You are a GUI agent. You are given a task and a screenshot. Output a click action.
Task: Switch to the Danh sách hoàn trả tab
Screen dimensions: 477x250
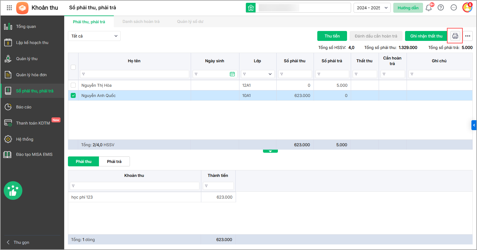[x=141, y=22]
